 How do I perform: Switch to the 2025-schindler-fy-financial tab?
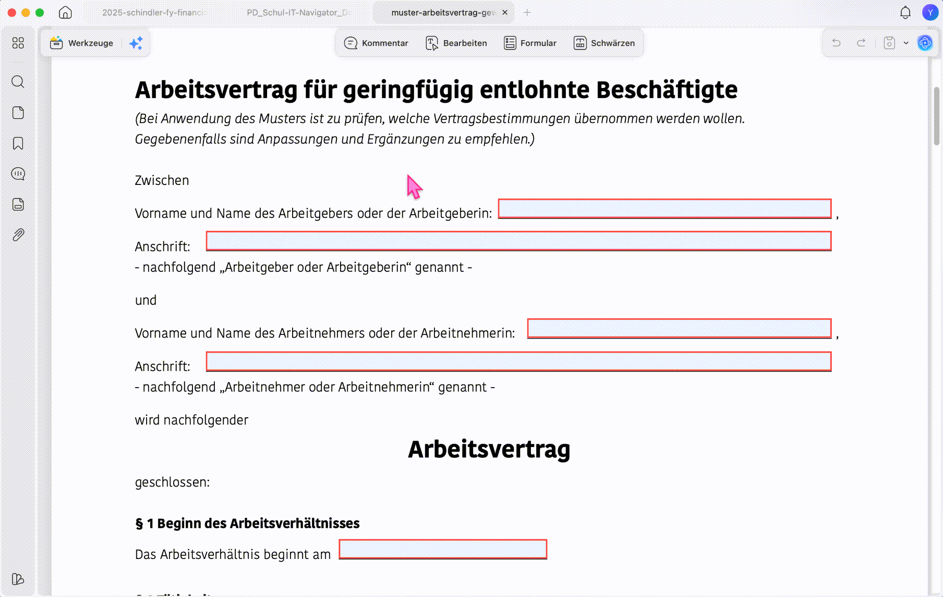(x=154, y=13)
